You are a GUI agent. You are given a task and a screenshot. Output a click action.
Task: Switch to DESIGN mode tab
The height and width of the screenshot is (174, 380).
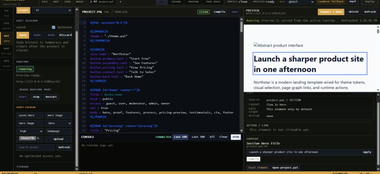176,2
